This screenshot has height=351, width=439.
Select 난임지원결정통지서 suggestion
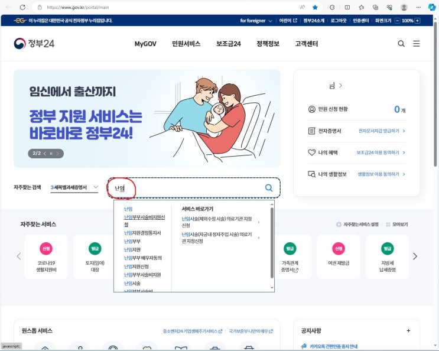coord(142,233)
